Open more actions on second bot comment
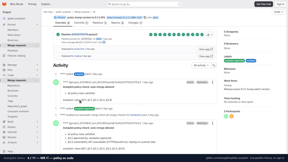Screen dimensions: 288x162 [x=213, y=123]
